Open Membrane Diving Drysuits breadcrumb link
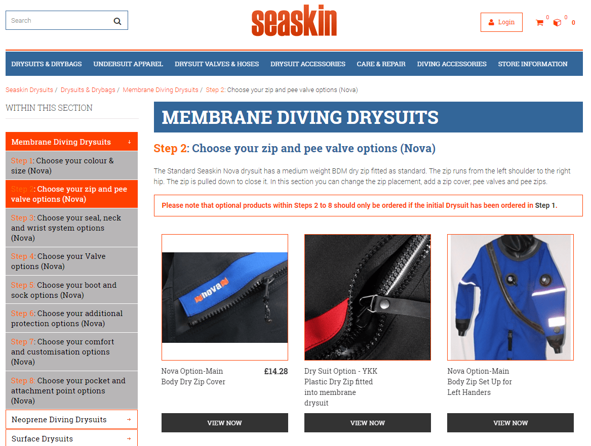This screenshot has height=446, width=591. coord(161,90)
